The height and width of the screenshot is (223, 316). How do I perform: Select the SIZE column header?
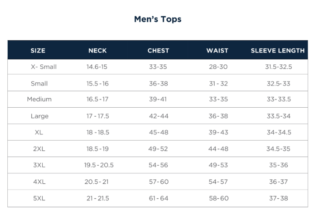point(38,50)
